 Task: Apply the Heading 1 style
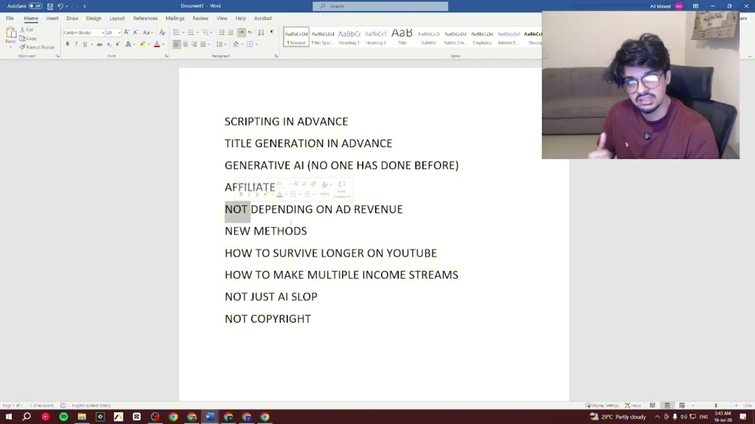tap(349, 37)
